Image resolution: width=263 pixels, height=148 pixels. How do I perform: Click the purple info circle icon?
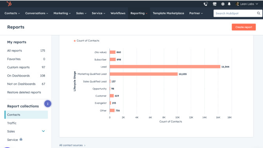(47, 104)
